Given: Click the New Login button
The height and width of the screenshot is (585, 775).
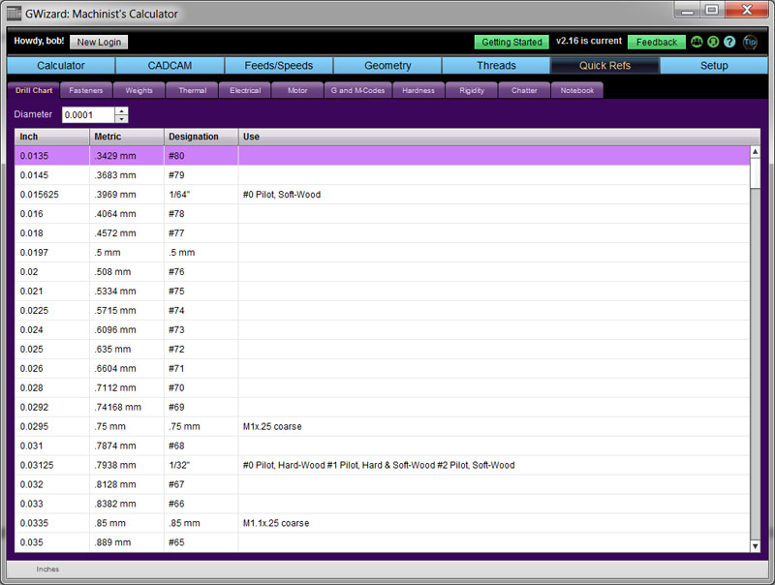Looking at the screenshot, I should (99, 42).
